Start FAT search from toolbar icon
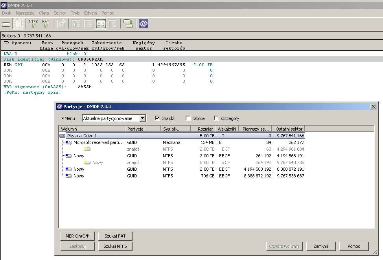 [x=46, y=24]
